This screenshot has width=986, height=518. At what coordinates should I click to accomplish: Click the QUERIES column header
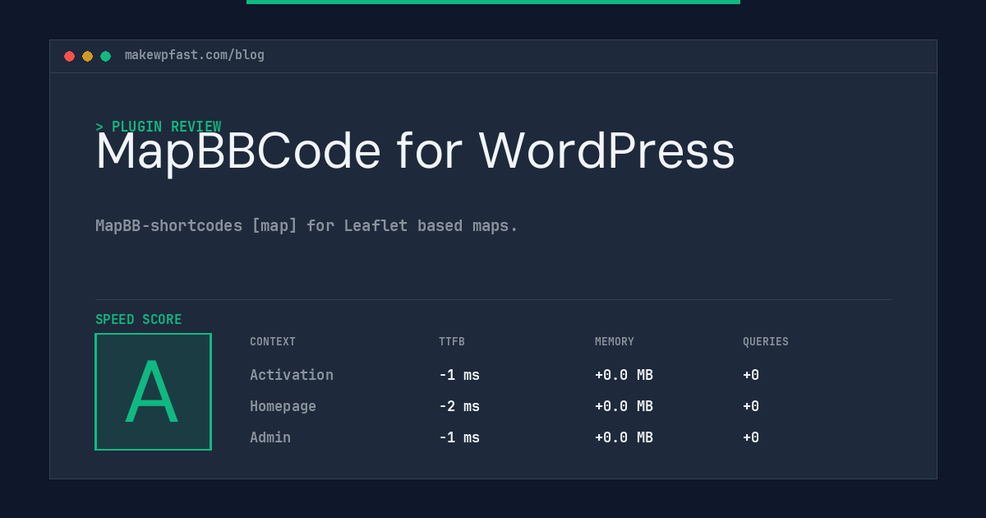coord(766,342)
